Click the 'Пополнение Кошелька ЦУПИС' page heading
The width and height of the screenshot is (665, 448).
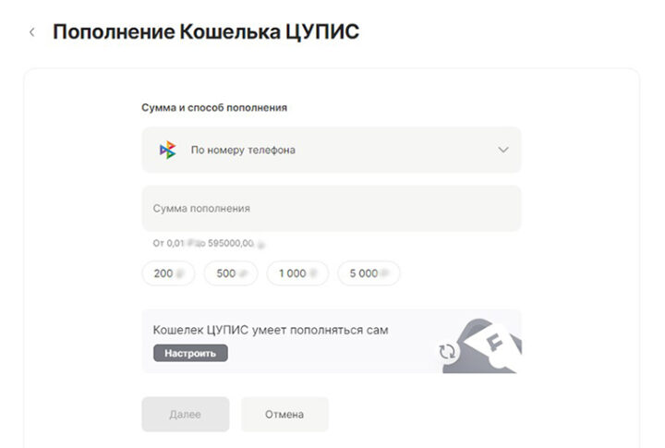(206, 31)
